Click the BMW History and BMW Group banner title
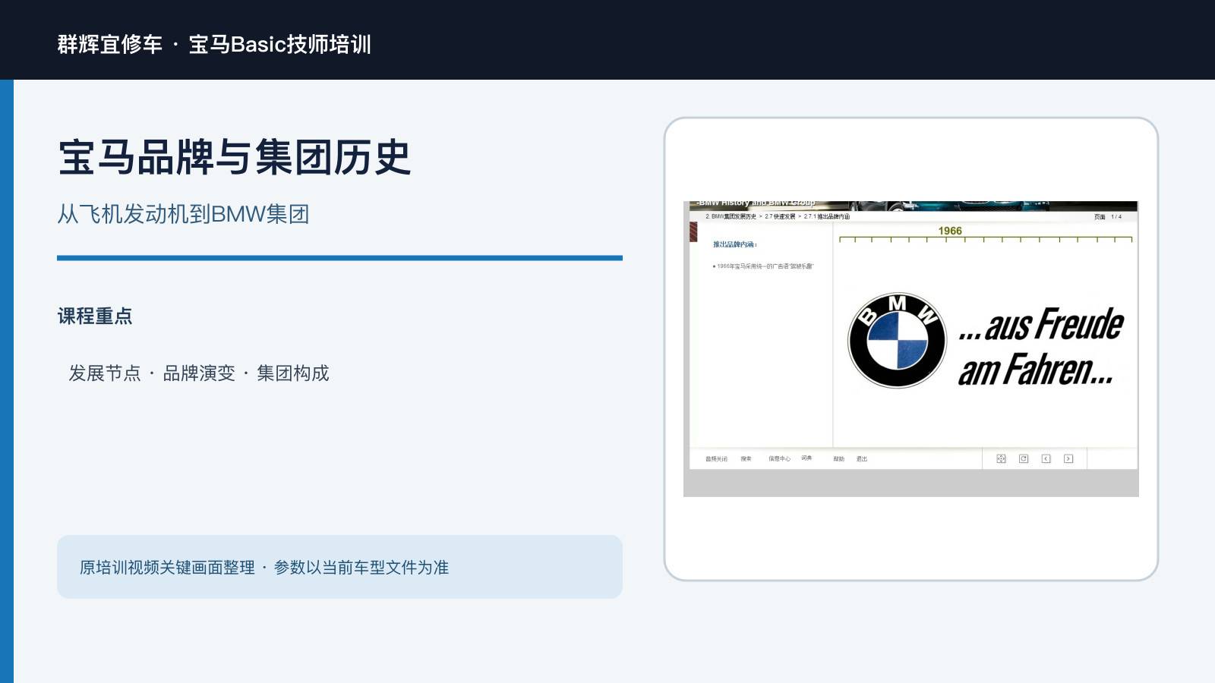Image resolution: width=1215 pixels, height=683 pixels. tap(756, 203)
